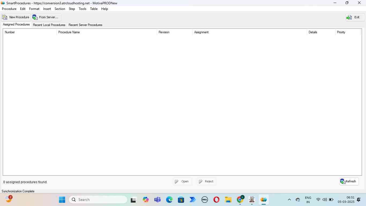The height and width of the screenshot is (206, 366).
Task: Click the battery status icon
Action: 331,200
